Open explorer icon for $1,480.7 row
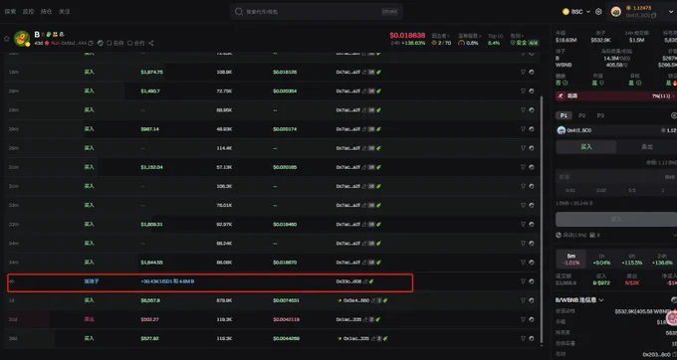The image size is (677, 360). (532, 90)
